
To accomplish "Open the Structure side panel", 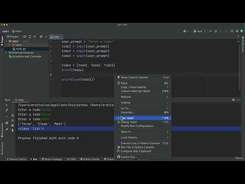I will 2,148.
